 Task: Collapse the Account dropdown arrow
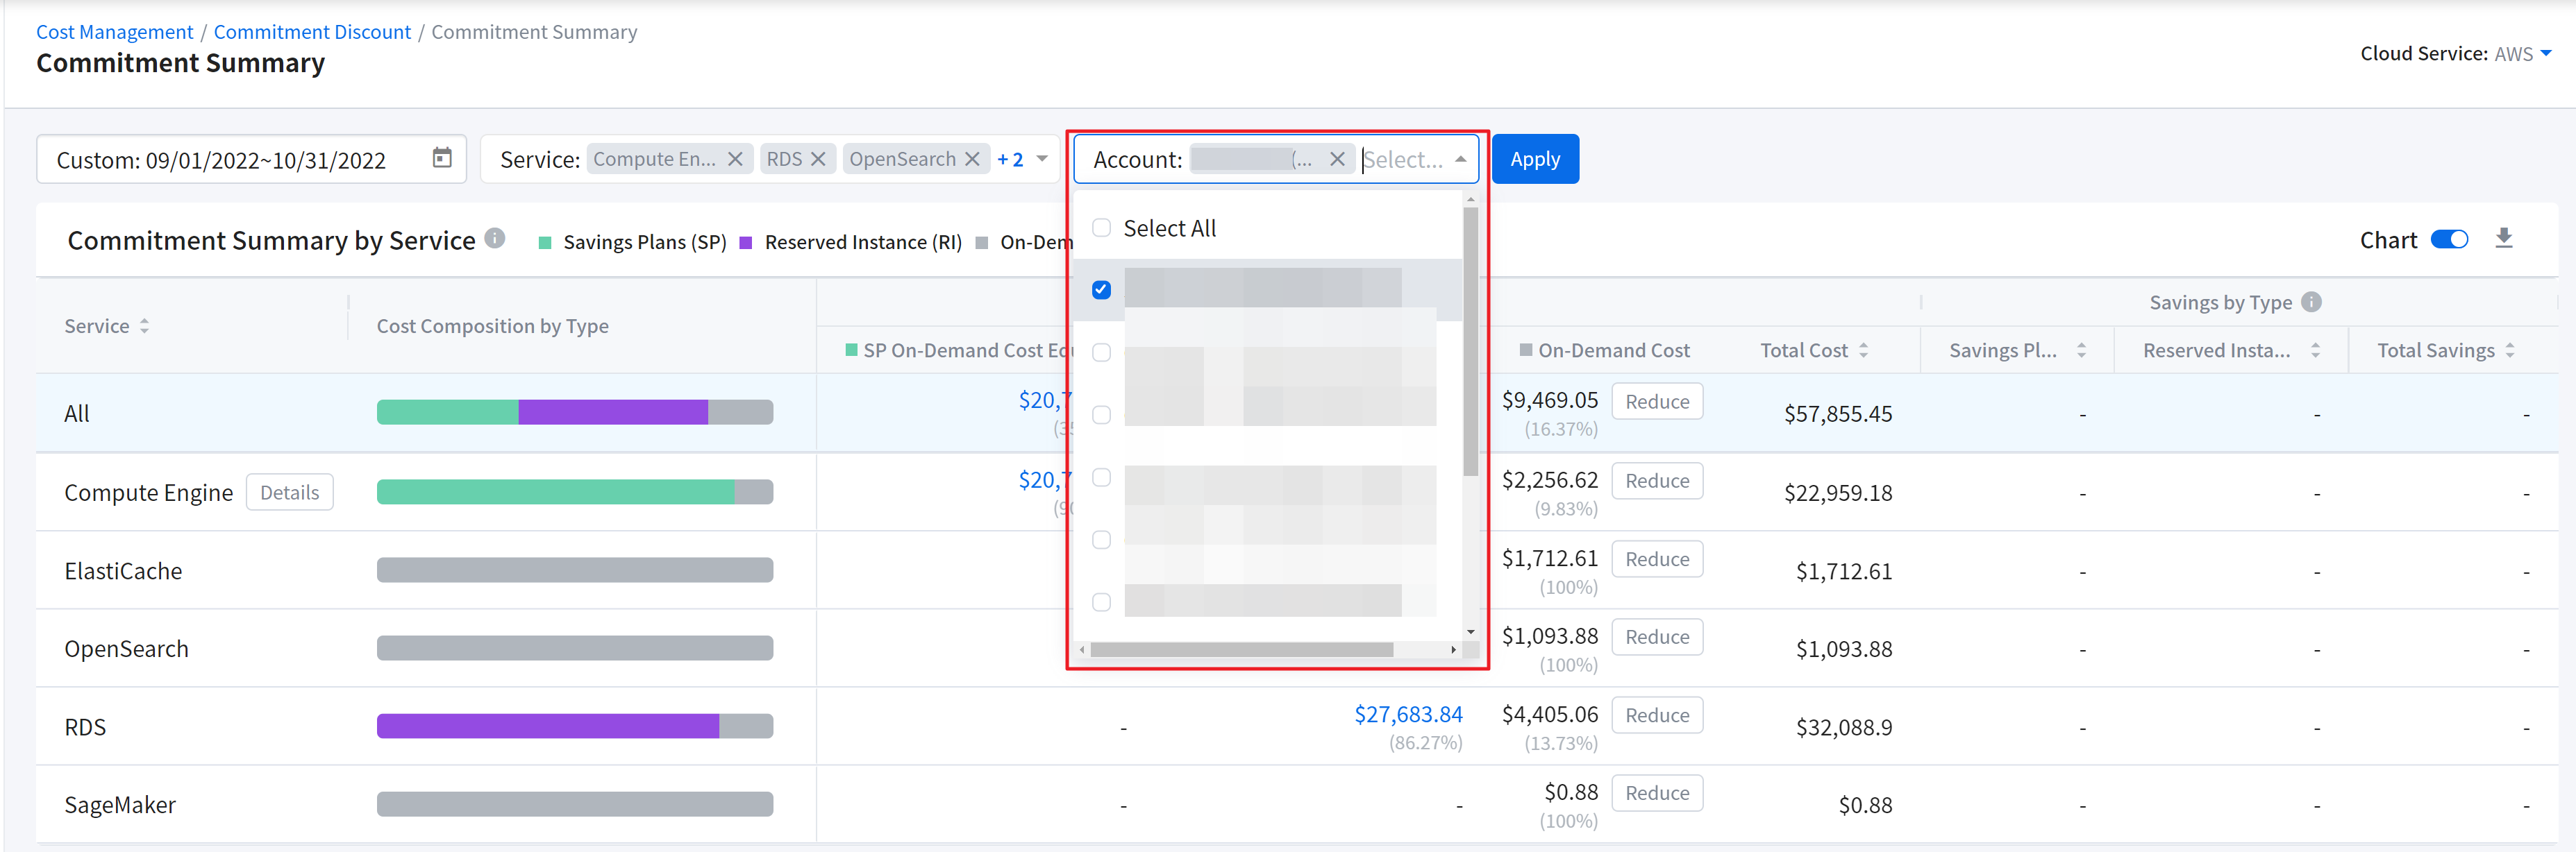[x=1460, y=159]
